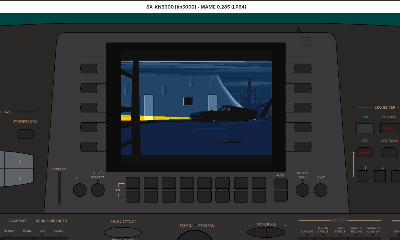Hit performance pad number 6
The image size is (400, 240).
[19, 178]
